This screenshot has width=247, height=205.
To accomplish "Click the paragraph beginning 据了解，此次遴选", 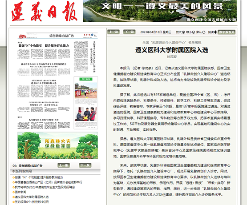I will (x=172, y=112).
